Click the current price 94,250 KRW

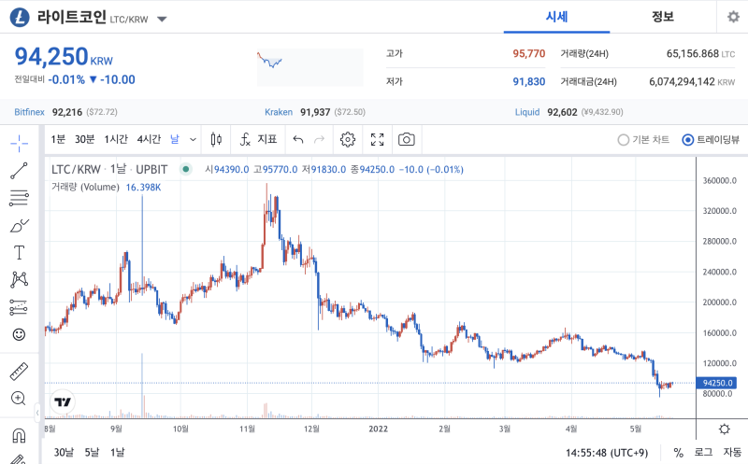pyautogui.click(x=64, y=57)
